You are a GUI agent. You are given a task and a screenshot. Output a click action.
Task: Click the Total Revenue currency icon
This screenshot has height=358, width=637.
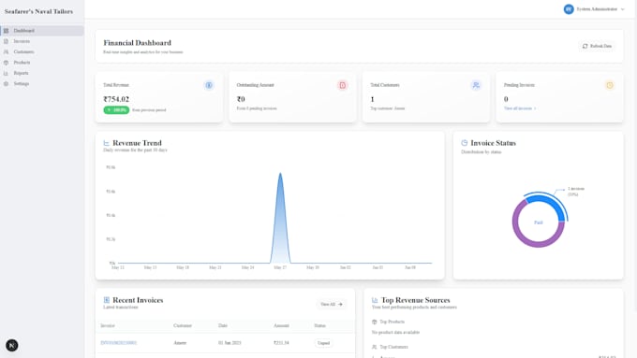tap(209, 85)
